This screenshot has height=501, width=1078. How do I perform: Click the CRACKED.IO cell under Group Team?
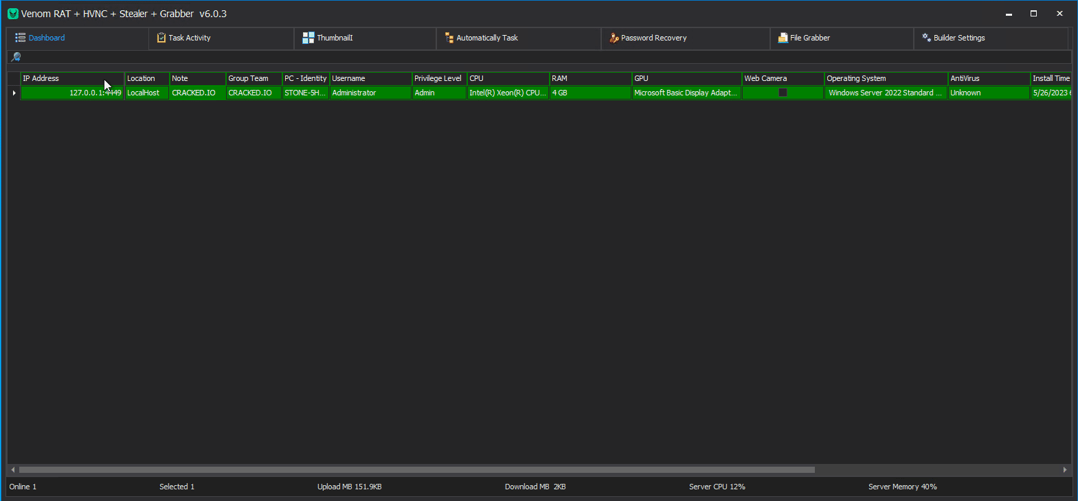[254, 93]
